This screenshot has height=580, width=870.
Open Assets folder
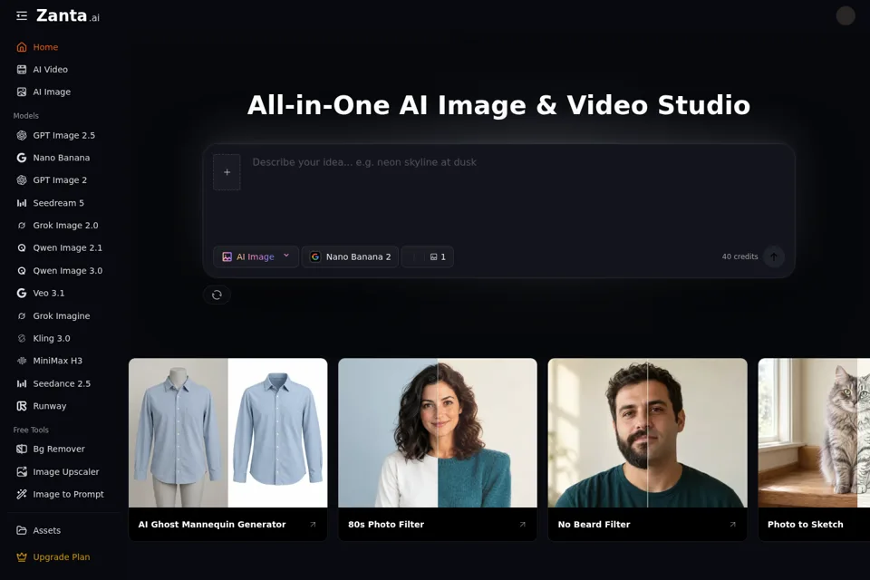(38, 530)
